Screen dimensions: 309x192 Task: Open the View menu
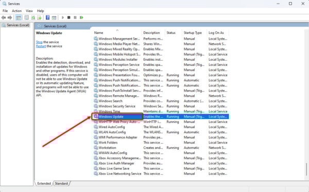[29, 11]
